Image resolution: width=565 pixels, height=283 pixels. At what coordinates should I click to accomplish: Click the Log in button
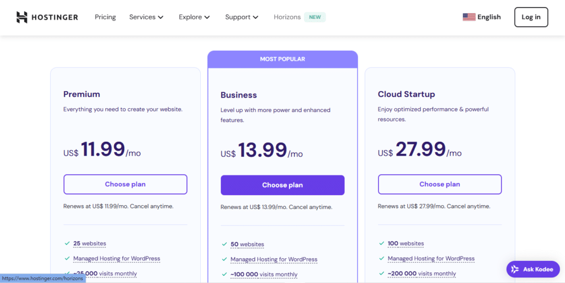(531, 17)
